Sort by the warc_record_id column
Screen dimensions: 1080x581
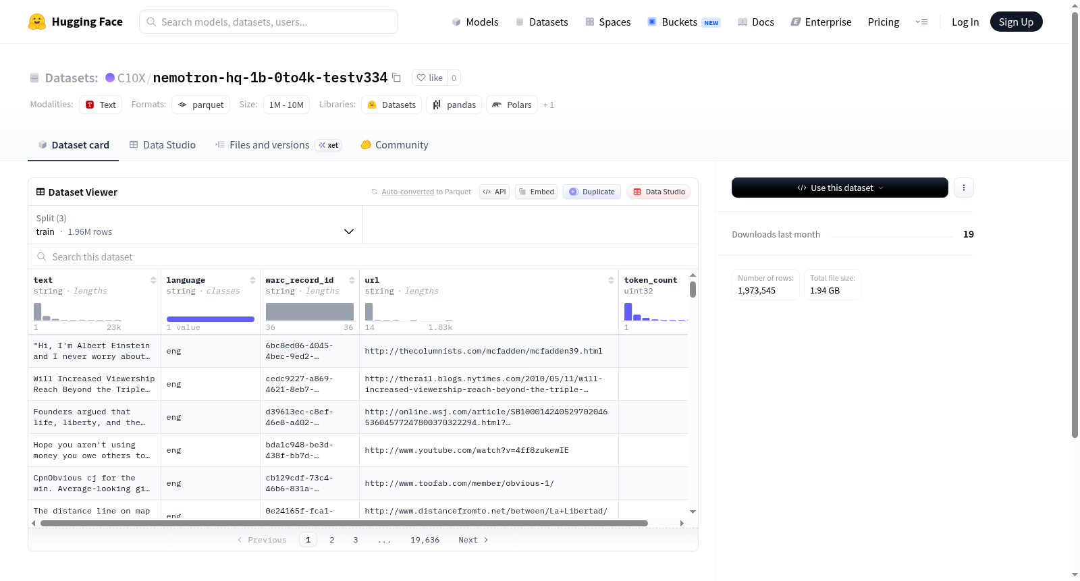pyautogui.click(x=352, y=280)
